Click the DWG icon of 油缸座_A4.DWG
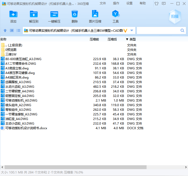 pyautogui.click(x=3, y=119)
